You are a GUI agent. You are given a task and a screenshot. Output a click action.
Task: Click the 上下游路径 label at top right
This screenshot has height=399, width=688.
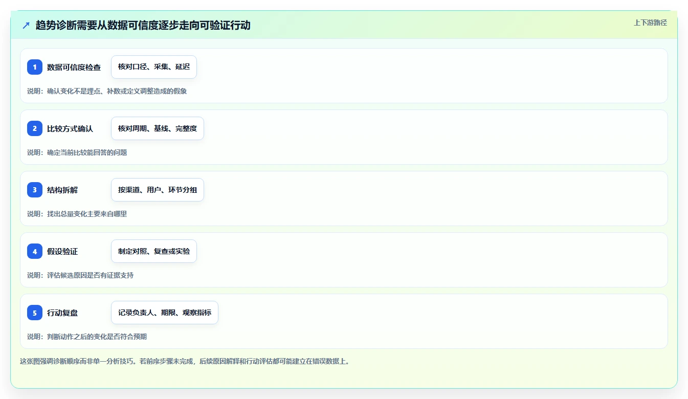pos(650,23)
